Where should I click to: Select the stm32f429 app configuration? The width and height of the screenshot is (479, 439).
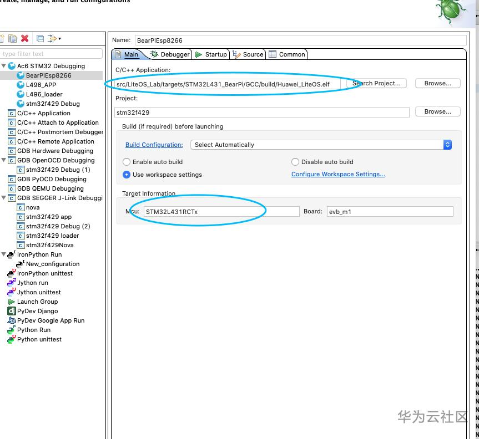click(x=49, y=217)
